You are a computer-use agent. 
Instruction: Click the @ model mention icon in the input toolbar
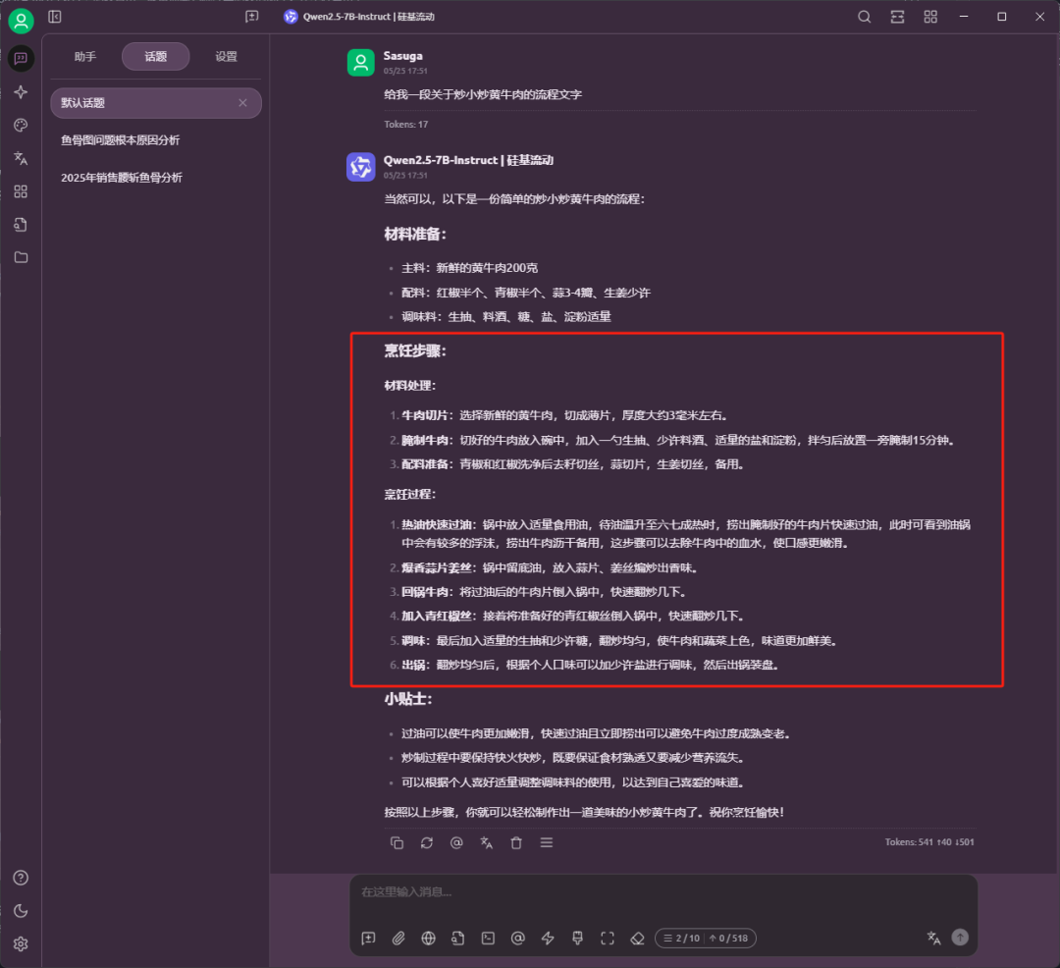pos(518,939)
